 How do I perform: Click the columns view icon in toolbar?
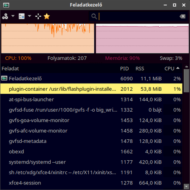coord(22,16)
